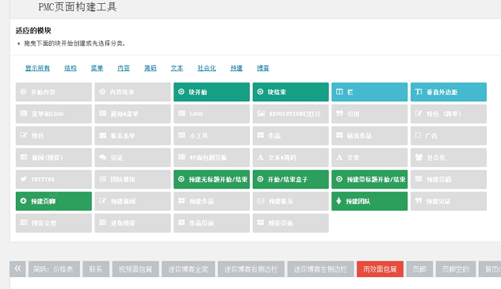Click the letter A icon on 文本&简码
501x289 pixels.
click(x=260, y=158)
